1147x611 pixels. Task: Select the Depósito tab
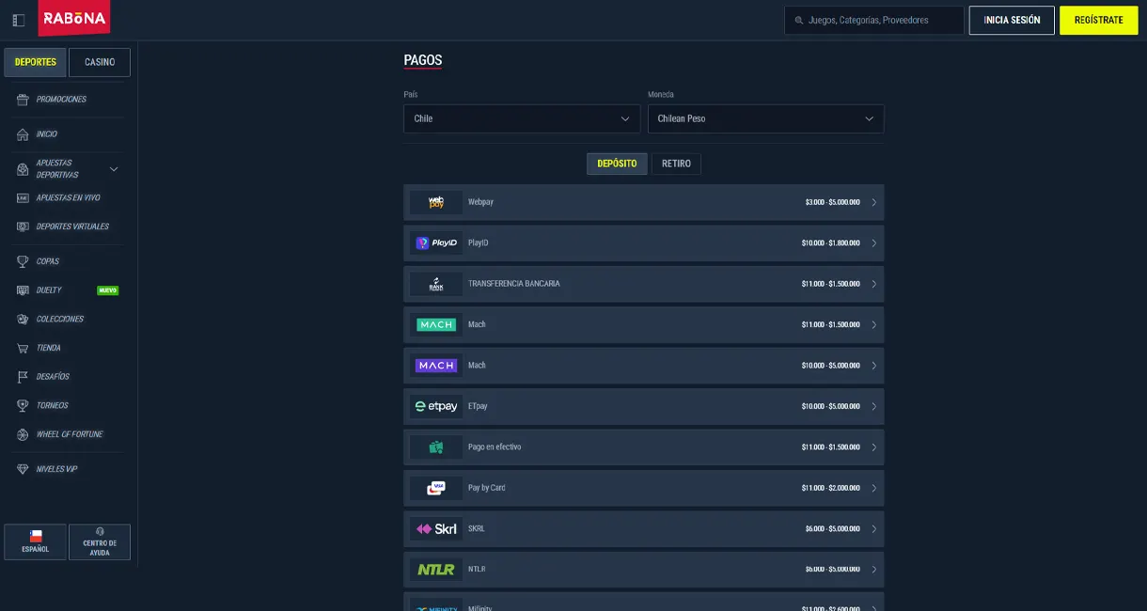pyautogui.click(x=617, y=164)
